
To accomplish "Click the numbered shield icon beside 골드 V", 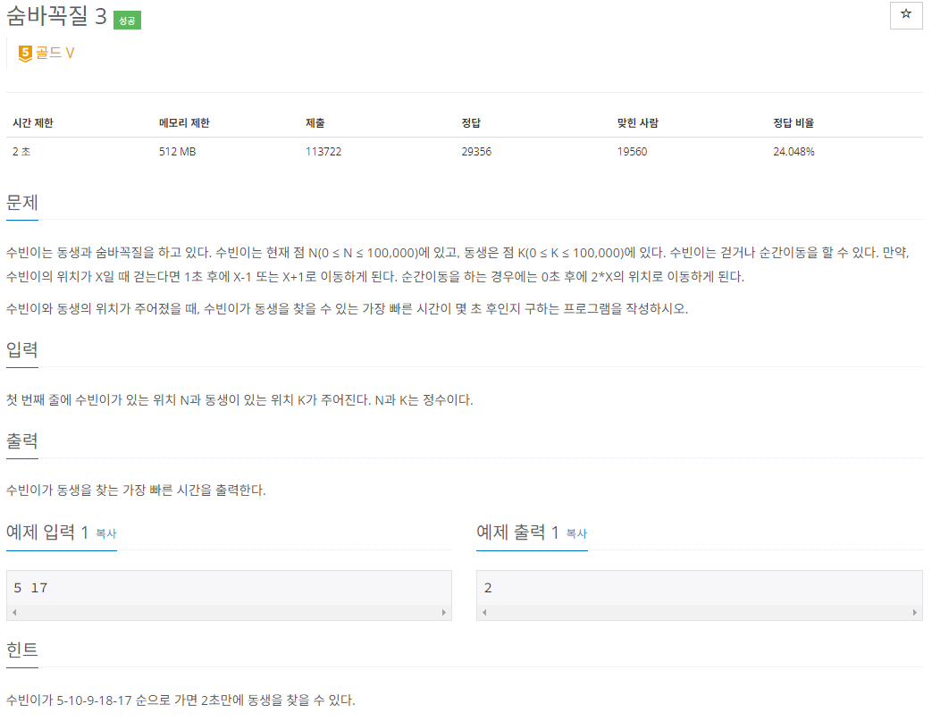I will [x=25, y=52].
